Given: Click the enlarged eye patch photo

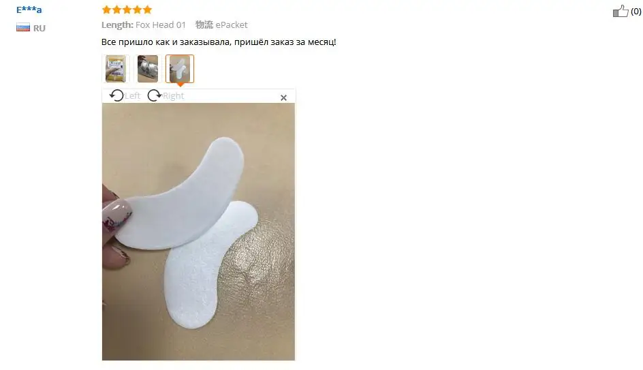Looking at the screenshot, I should 198,232.
